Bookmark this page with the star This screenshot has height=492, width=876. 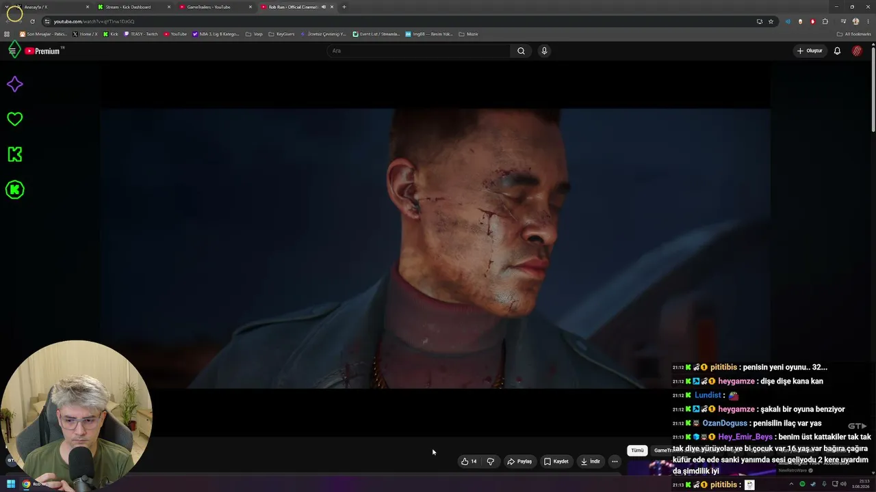(771, 21)
